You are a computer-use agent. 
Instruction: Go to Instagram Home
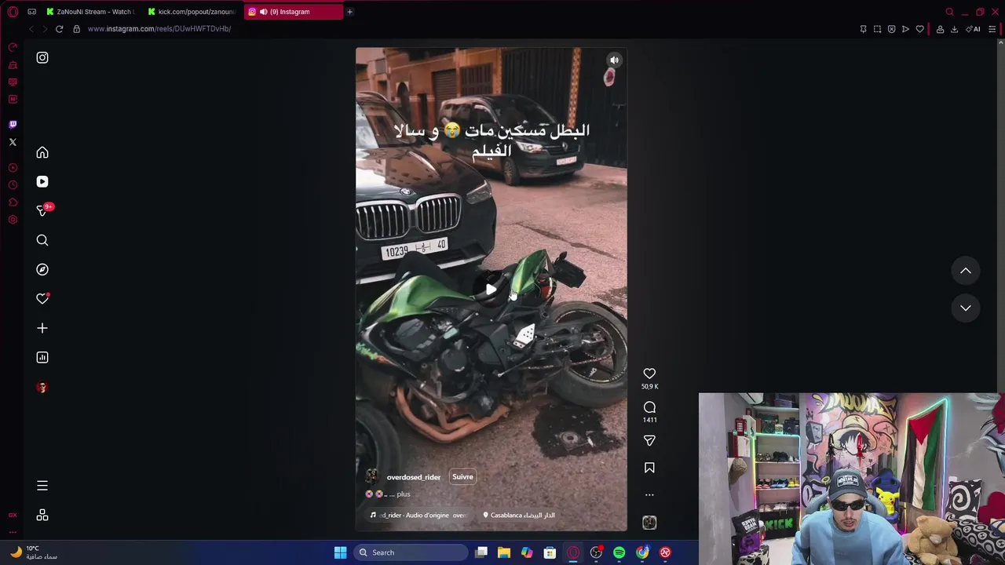[42, 152]
